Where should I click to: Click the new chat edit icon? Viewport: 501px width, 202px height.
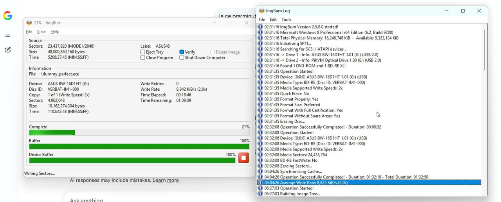7,50
